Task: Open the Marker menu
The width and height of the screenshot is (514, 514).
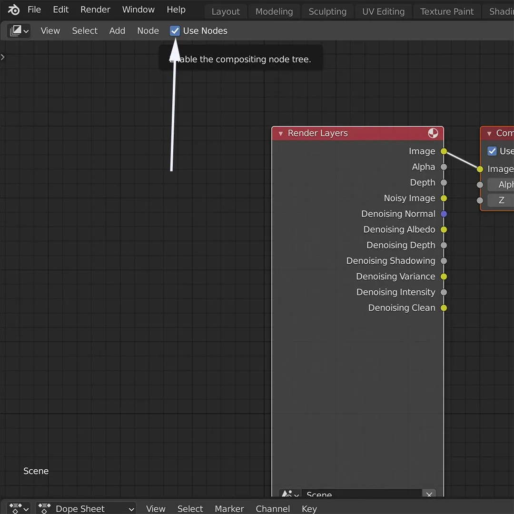Action: [x=229, y=509]
